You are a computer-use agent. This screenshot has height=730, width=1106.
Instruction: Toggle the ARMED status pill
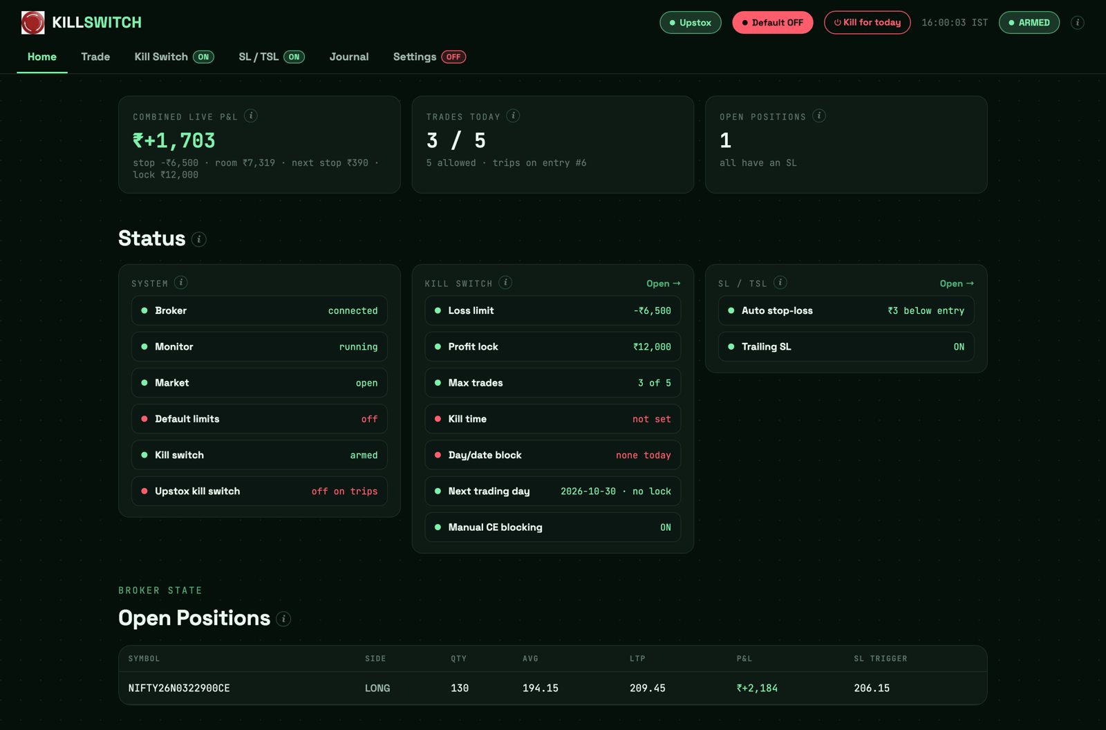tap(1029, 23)
